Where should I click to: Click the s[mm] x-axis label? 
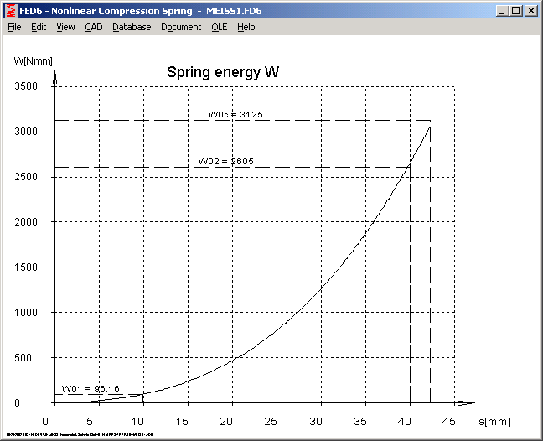494,421
